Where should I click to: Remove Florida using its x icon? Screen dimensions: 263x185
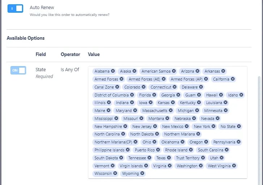pos(154,95)
